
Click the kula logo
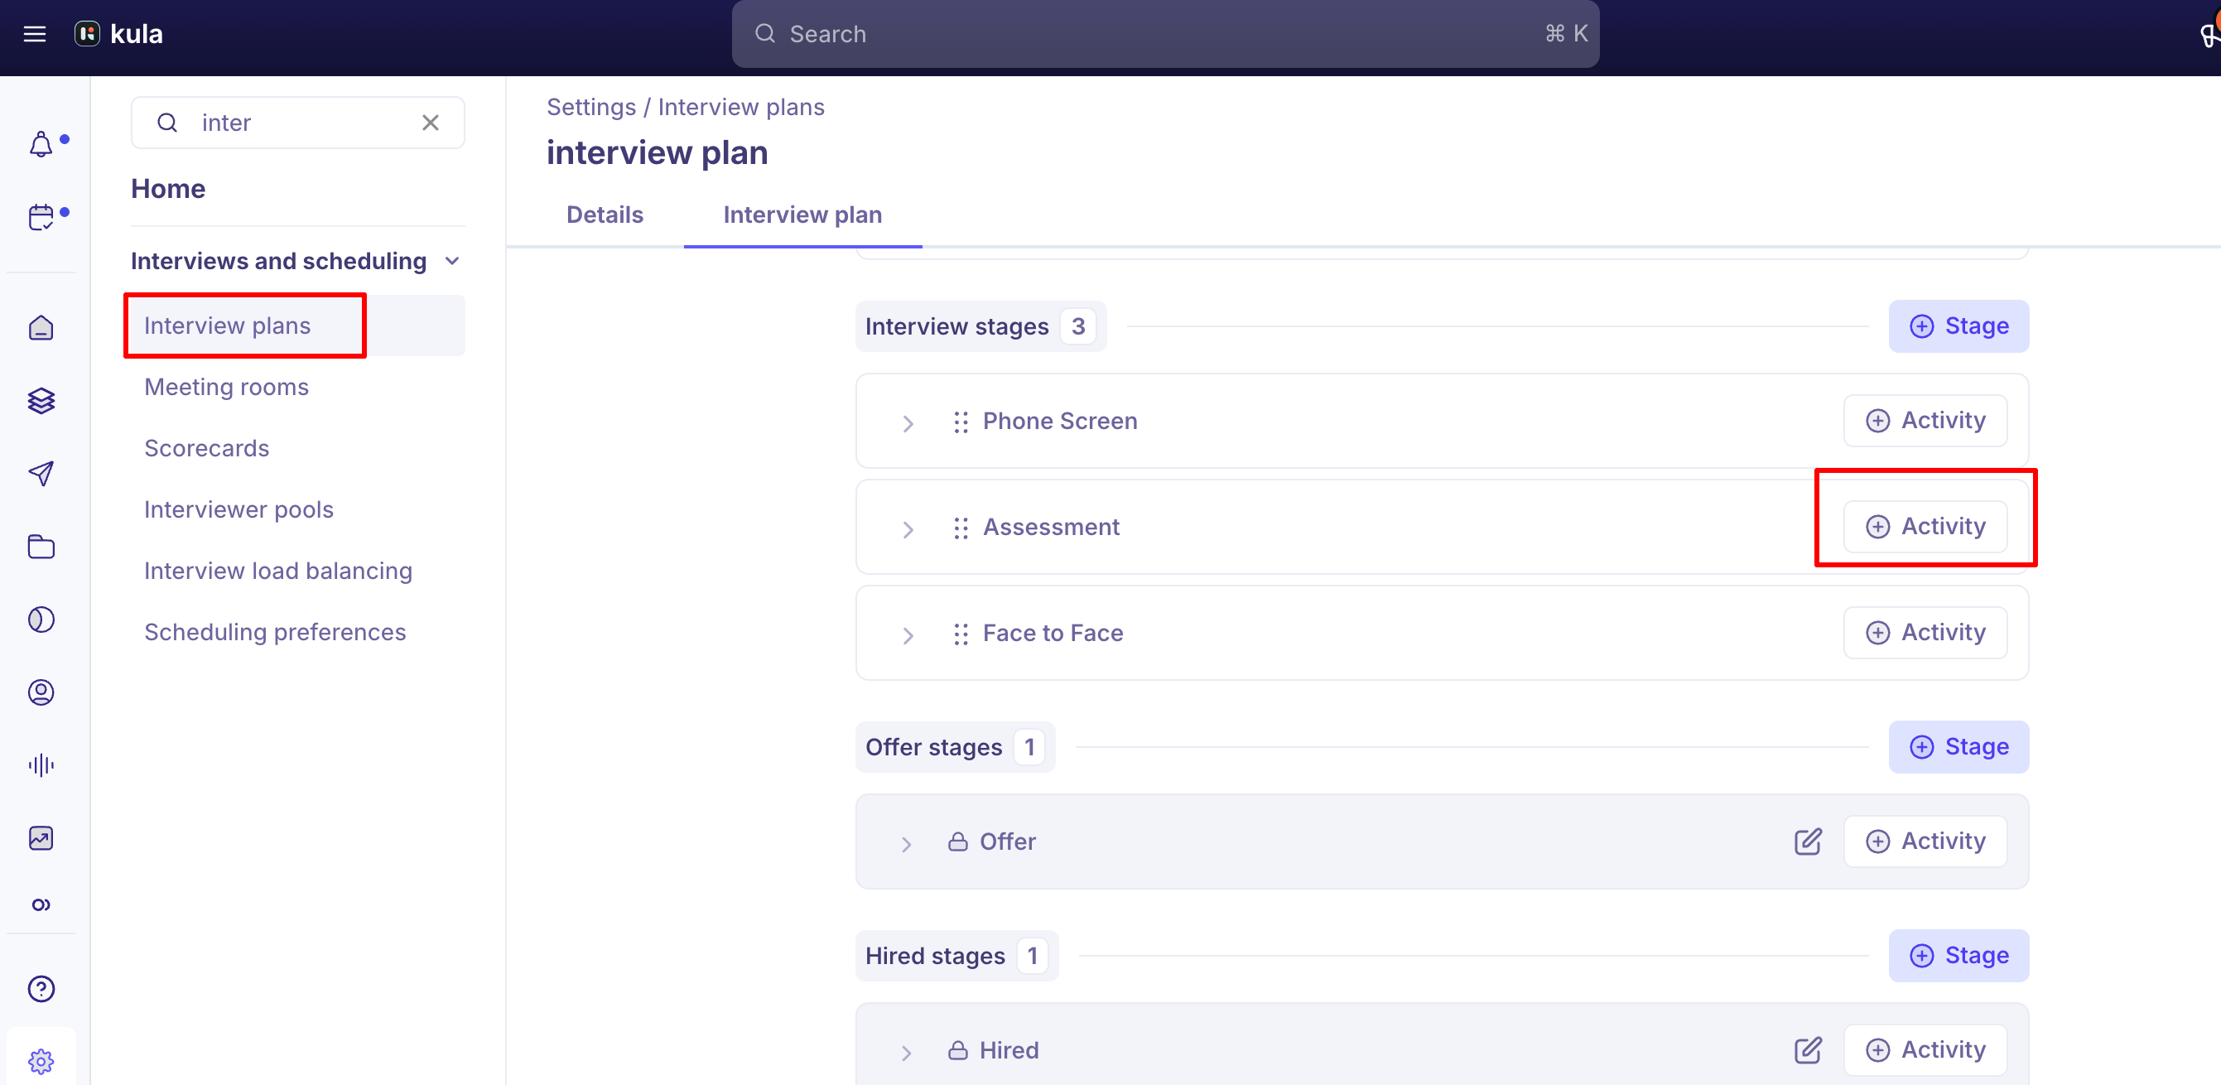coord(118,34)
